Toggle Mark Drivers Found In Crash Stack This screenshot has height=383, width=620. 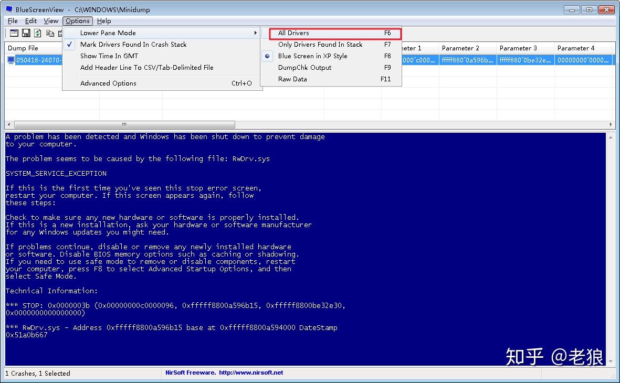pos(133,44)
